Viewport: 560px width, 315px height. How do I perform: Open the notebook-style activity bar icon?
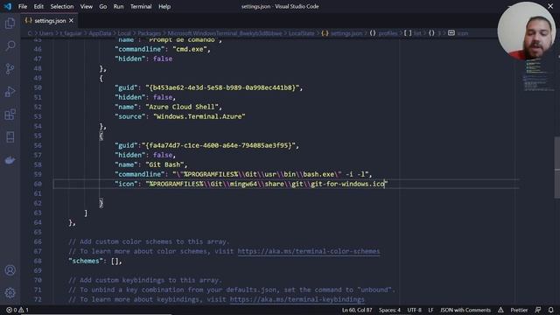click(10, 137)
